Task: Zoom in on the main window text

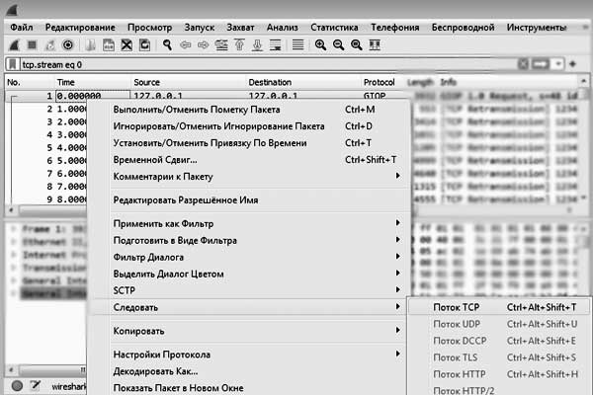Action: [x=320, y=45]
